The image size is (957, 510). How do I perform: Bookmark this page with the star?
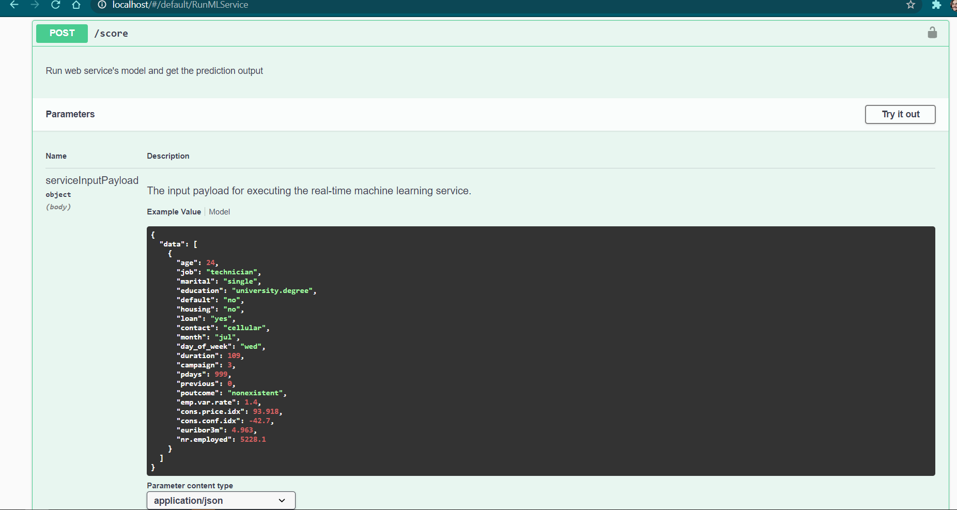pos(910,5)
